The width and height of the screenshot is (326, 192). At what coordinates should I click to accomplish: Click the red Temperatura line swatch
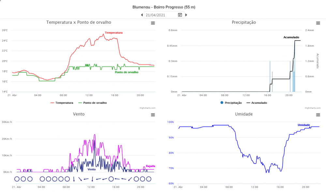point(52,103)
